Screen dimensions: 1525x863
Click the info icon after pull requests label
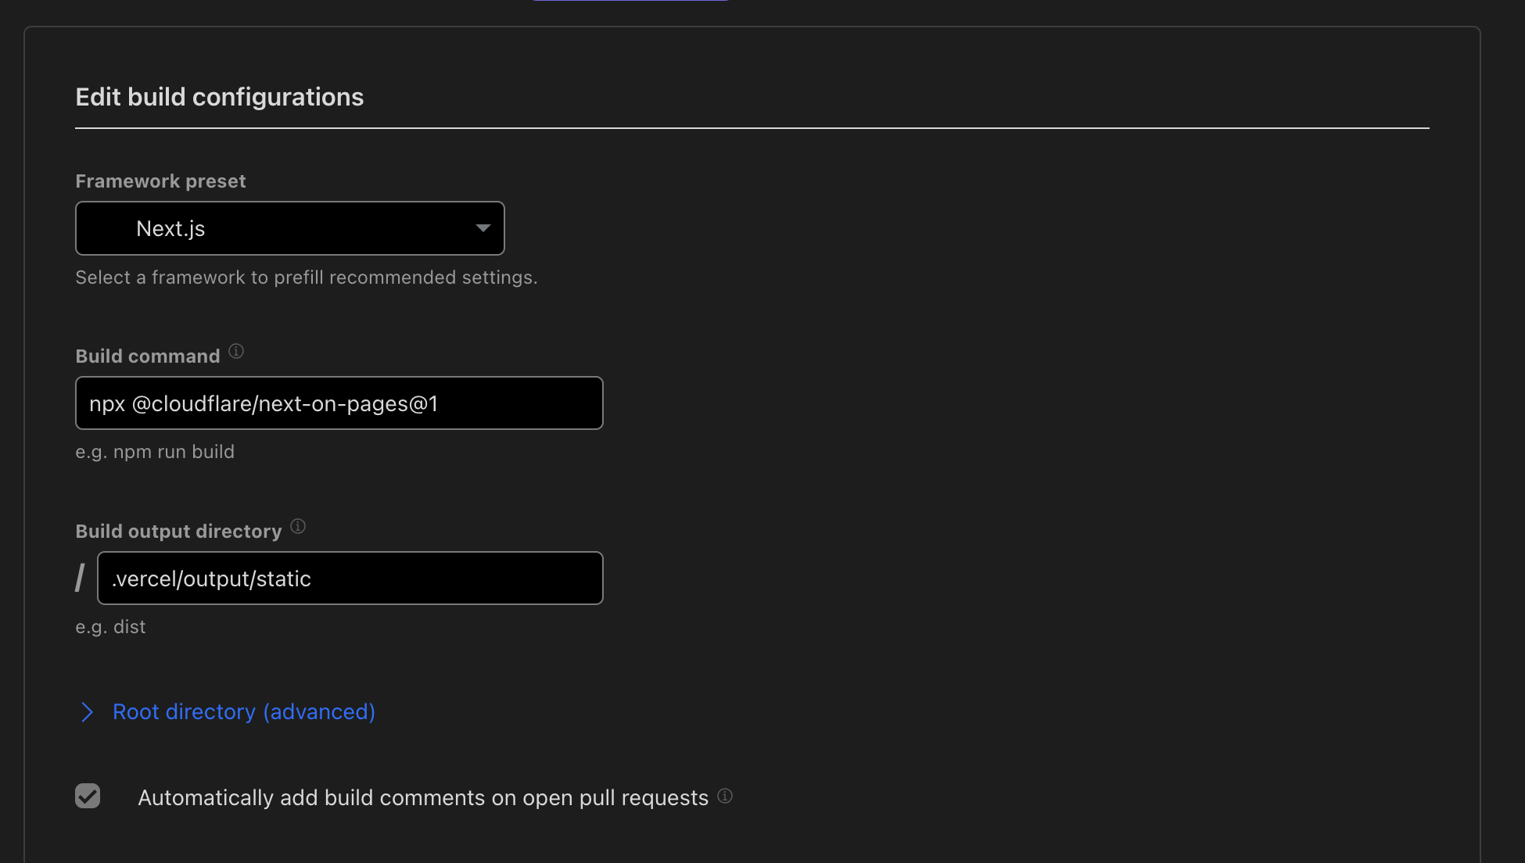725,796
